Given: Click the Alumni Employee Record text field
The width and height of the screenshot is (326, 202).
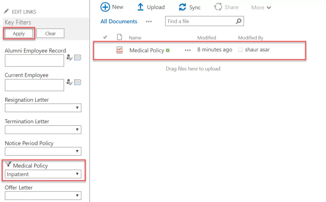Looking at the screenshot, I should (x=34, y=61).
